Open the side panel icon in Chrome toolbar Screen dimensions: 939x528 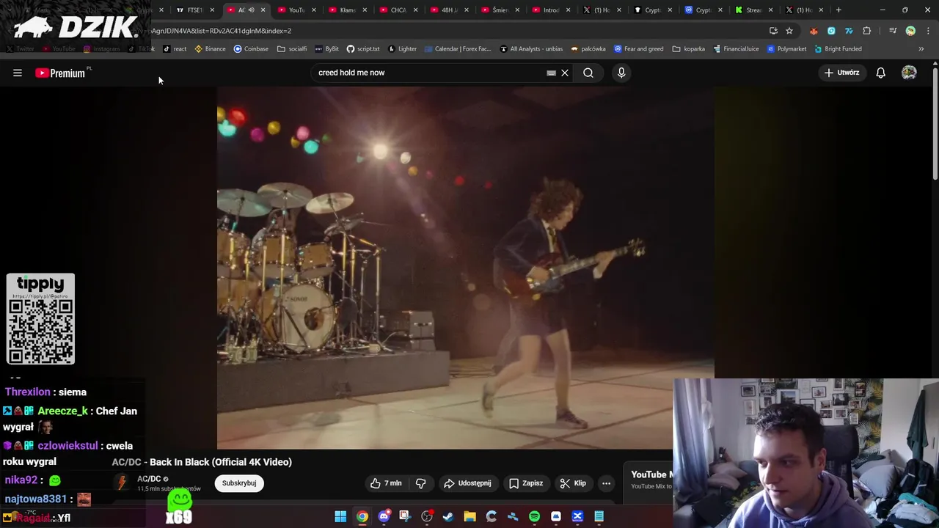click(x=893, y=31)
